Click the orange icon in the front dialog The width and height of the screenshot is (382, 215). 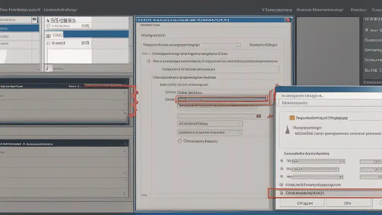[292, 118]
